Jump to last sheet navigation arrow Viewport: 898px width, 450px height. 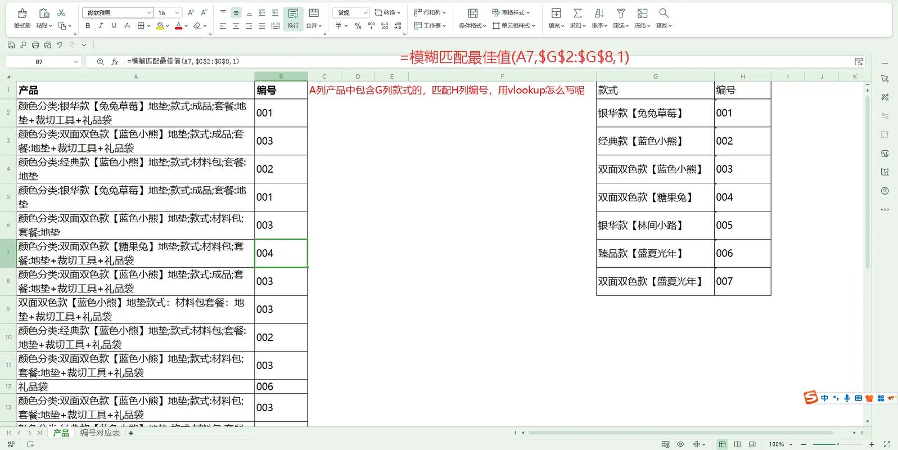pos(39,433)
